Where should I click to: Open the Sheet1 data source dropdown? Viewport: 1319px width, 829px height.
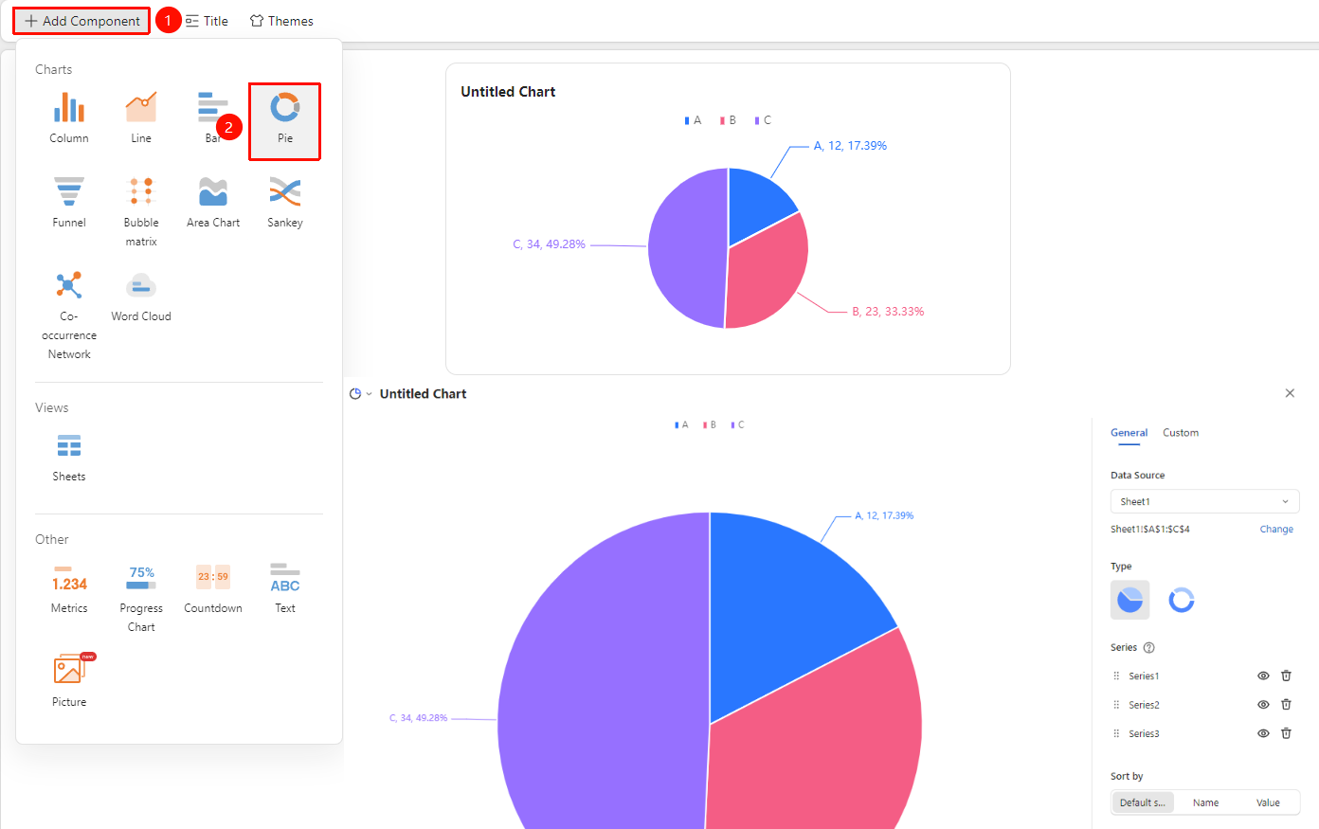1204,501
